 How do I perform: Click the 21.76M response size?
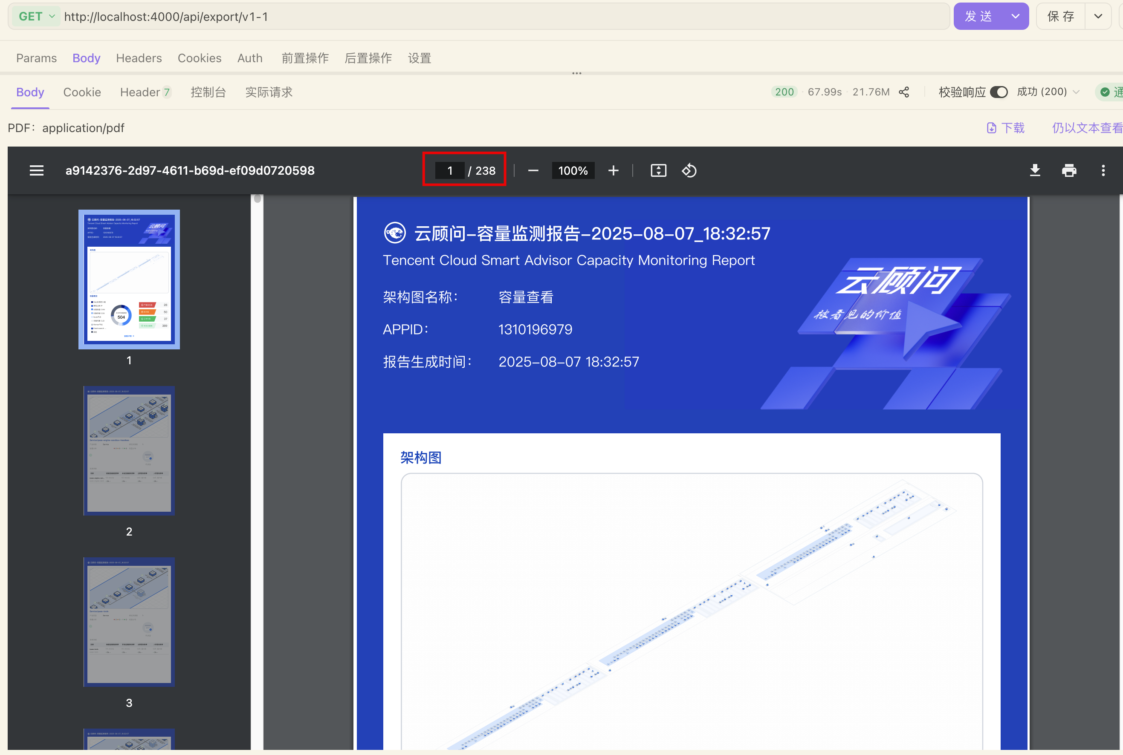(x=871, y=92)
